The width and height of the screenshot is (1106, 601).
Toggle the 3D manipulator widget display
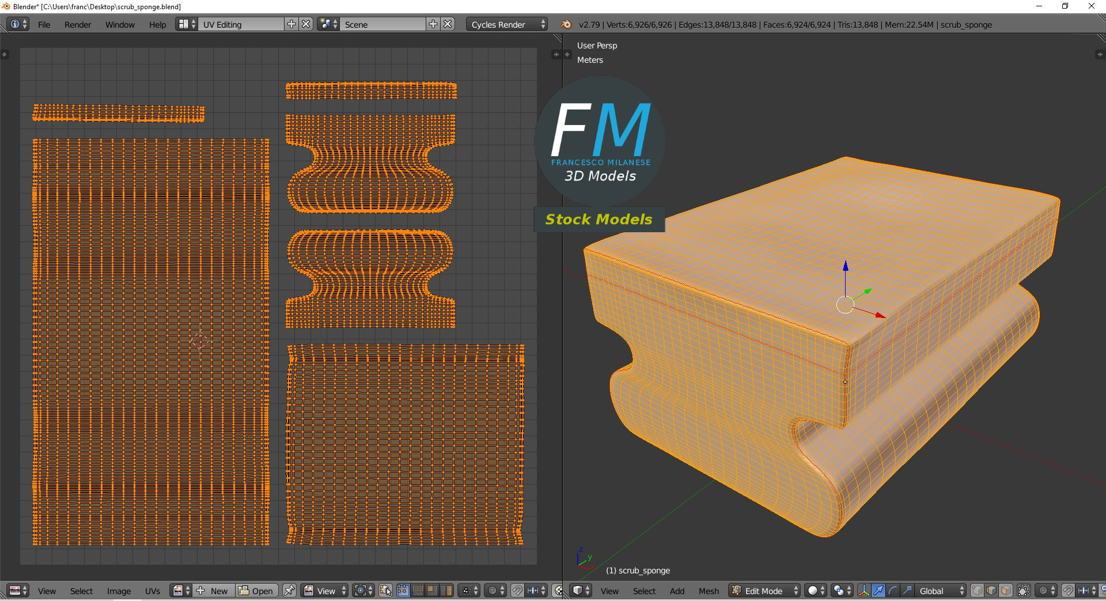(x=863, y=591)
